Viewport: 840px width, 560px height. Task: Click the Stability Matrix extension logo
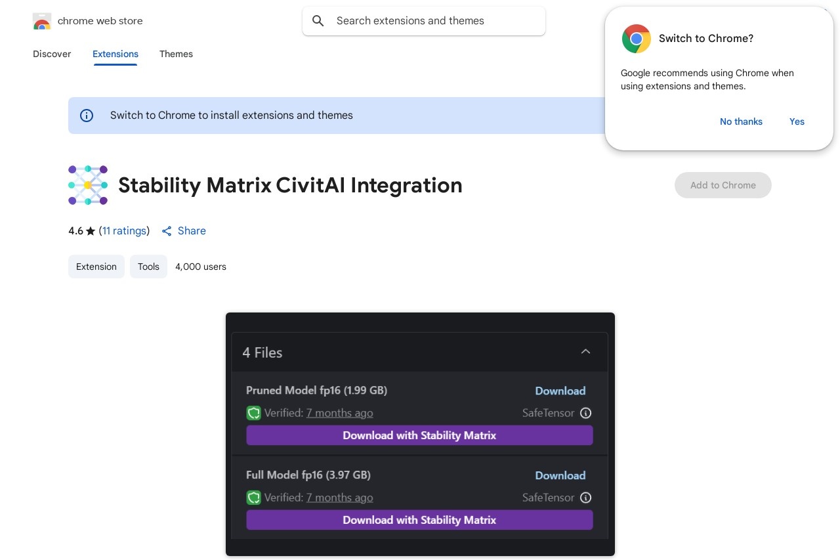point(88,185)
